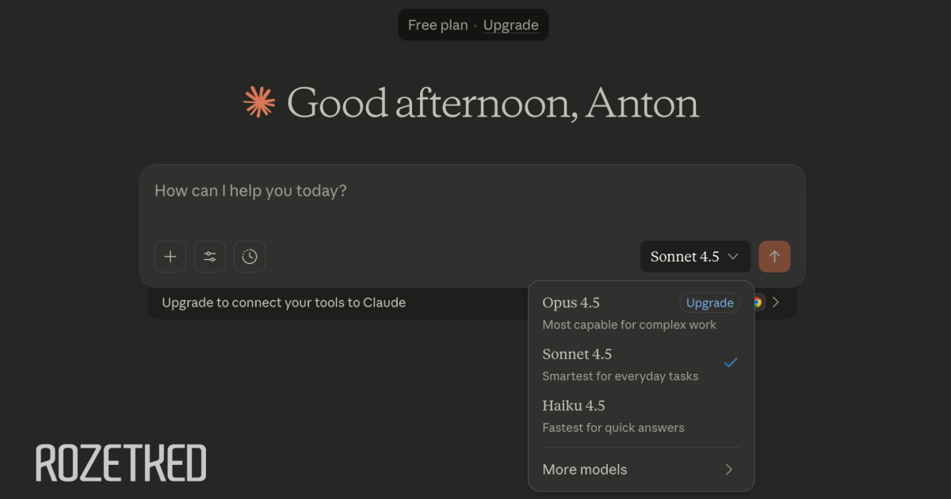Click the clock history icon
Viewport: 951px width, 499px height.
click(x=250, y=257)
